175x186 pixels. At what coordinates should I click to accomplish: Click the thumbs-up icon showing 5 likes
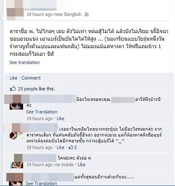click(x=71, y=147)
